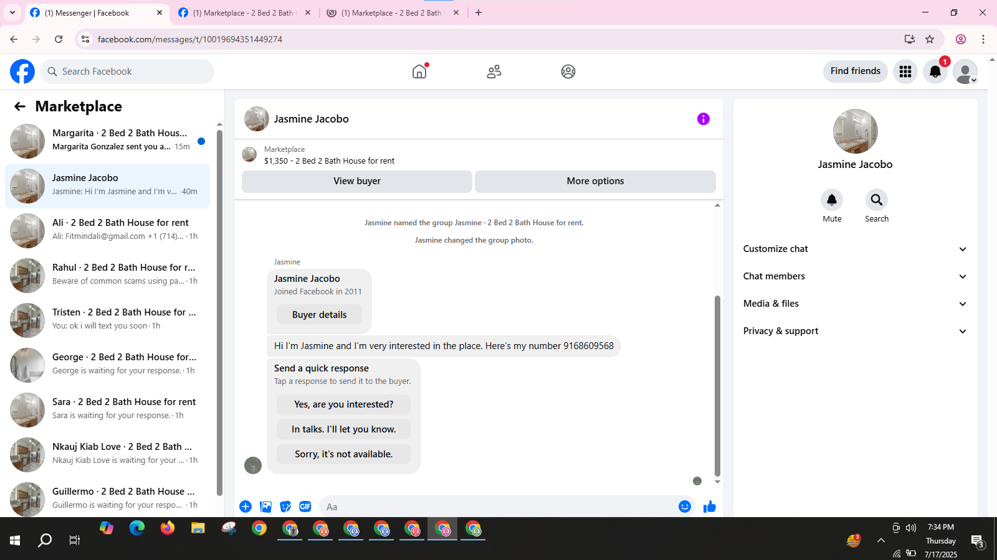Open the tab search dropdown arrow

pyautogui.click(x=12, y=12)
